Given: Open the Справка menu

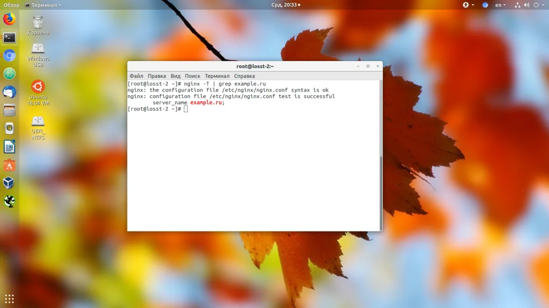Looking at the screenshot, I should [244, 76].
